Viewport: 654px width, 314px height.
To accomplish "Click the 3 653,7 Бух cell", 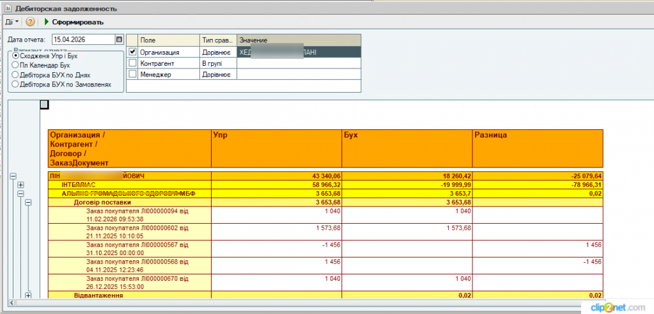I will click(x=407, y=194).
